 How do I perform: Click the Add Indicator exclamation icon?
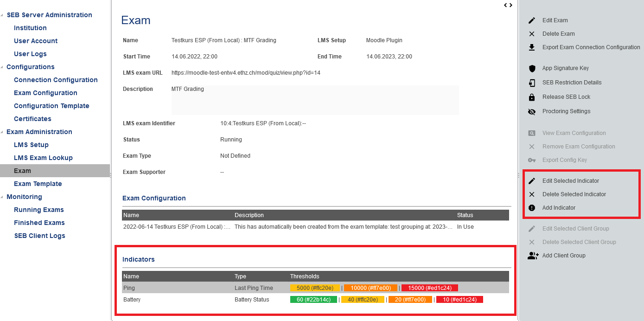click(532, 208)
